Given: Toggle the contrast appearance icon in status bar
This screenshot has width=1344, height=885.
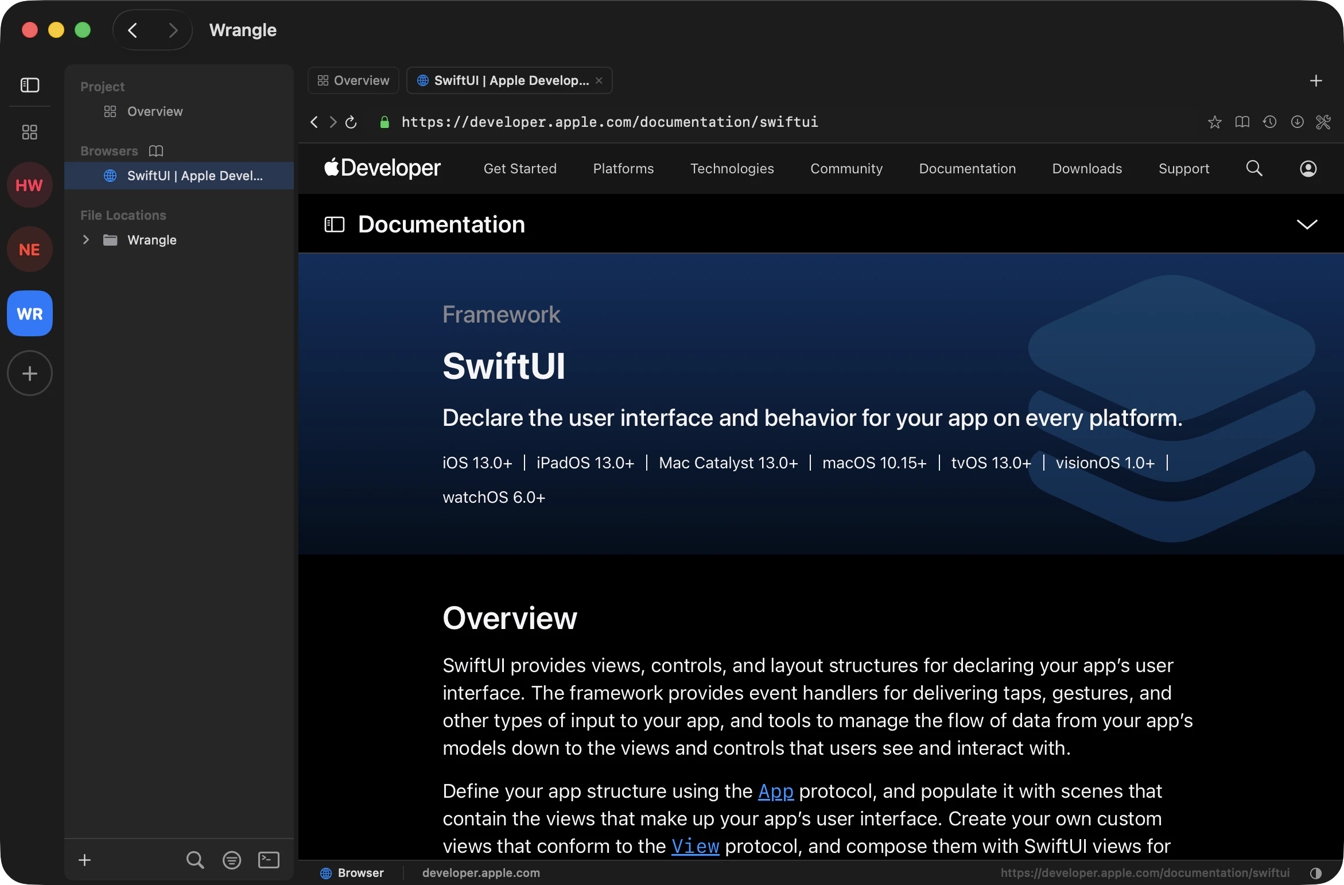Looking at the screenshot, I should pos(1316,873).
